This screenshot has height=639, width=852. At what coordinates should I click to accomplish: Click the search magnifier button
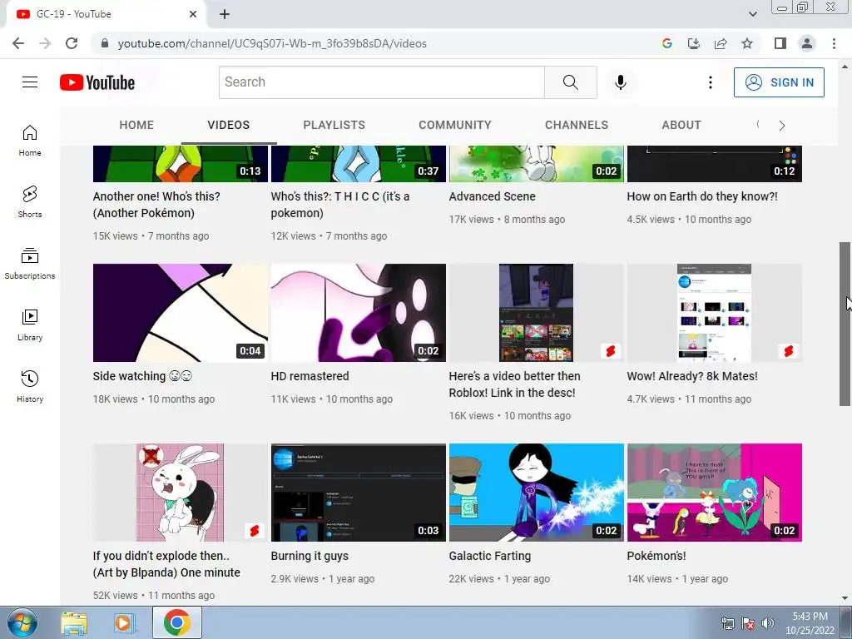click(571, 82)
